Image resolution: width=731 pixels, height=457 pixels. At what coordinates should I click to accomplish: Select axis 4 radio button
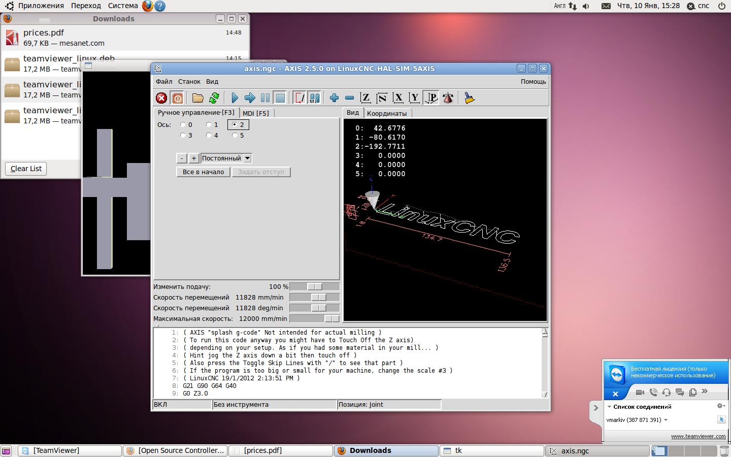coord(209,136)
